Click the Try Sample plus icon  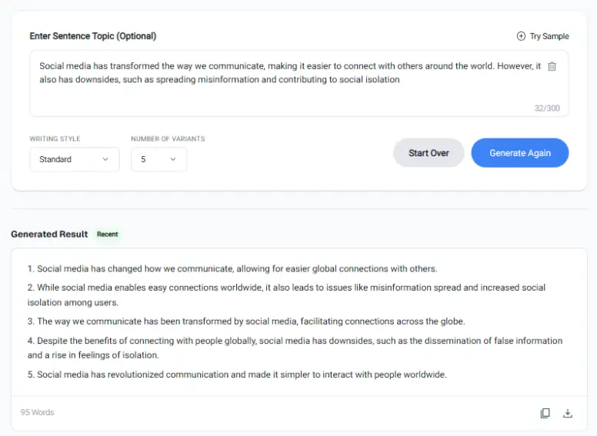tap(521, 36)
